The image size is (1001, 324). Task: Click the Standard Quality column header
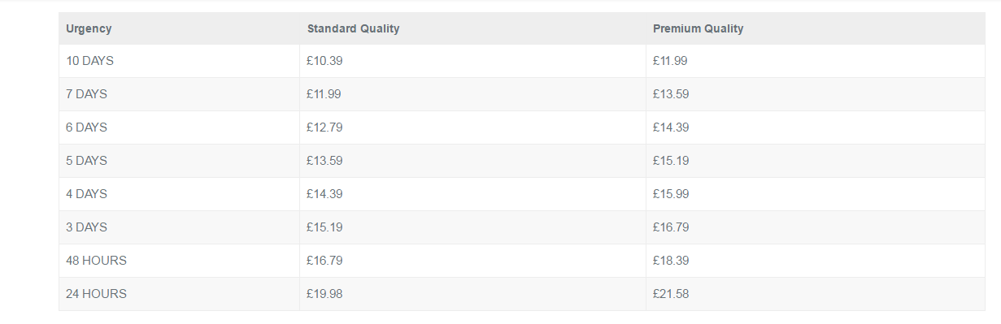click(x=353, y=28)
